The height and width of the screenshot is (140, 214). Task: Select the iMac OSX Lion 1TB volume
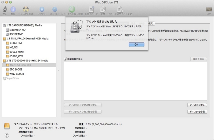click(x=29, y=65)
